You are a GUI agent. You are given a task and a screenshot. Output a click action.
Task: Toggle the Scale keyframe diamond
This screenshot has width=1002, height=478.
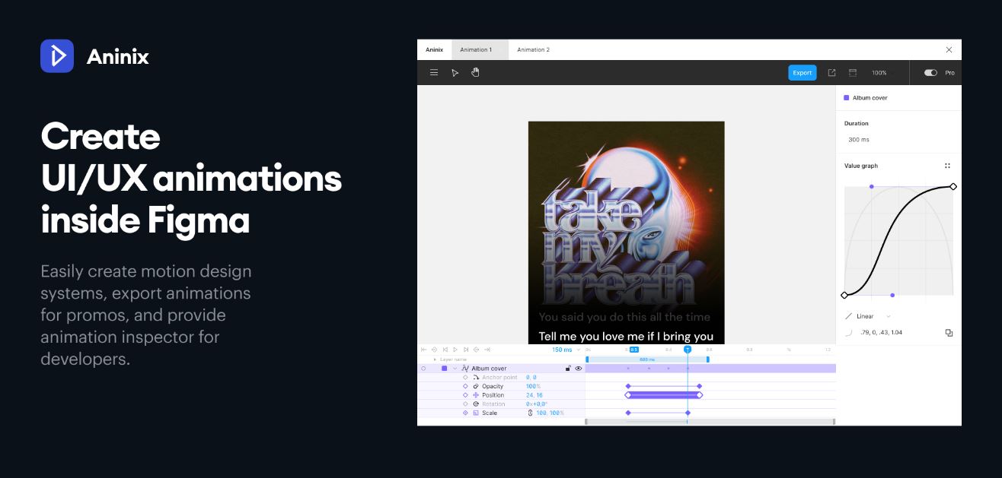pyautogui.click(x=465, y=413)
